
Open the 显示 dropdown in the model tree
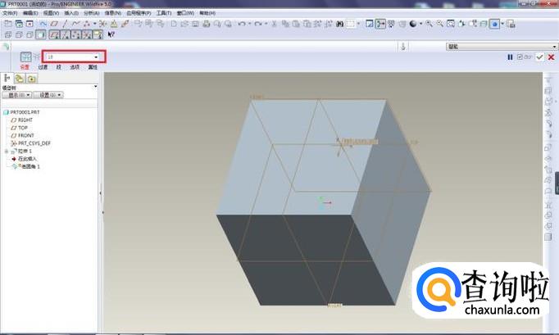click(16, 95)
